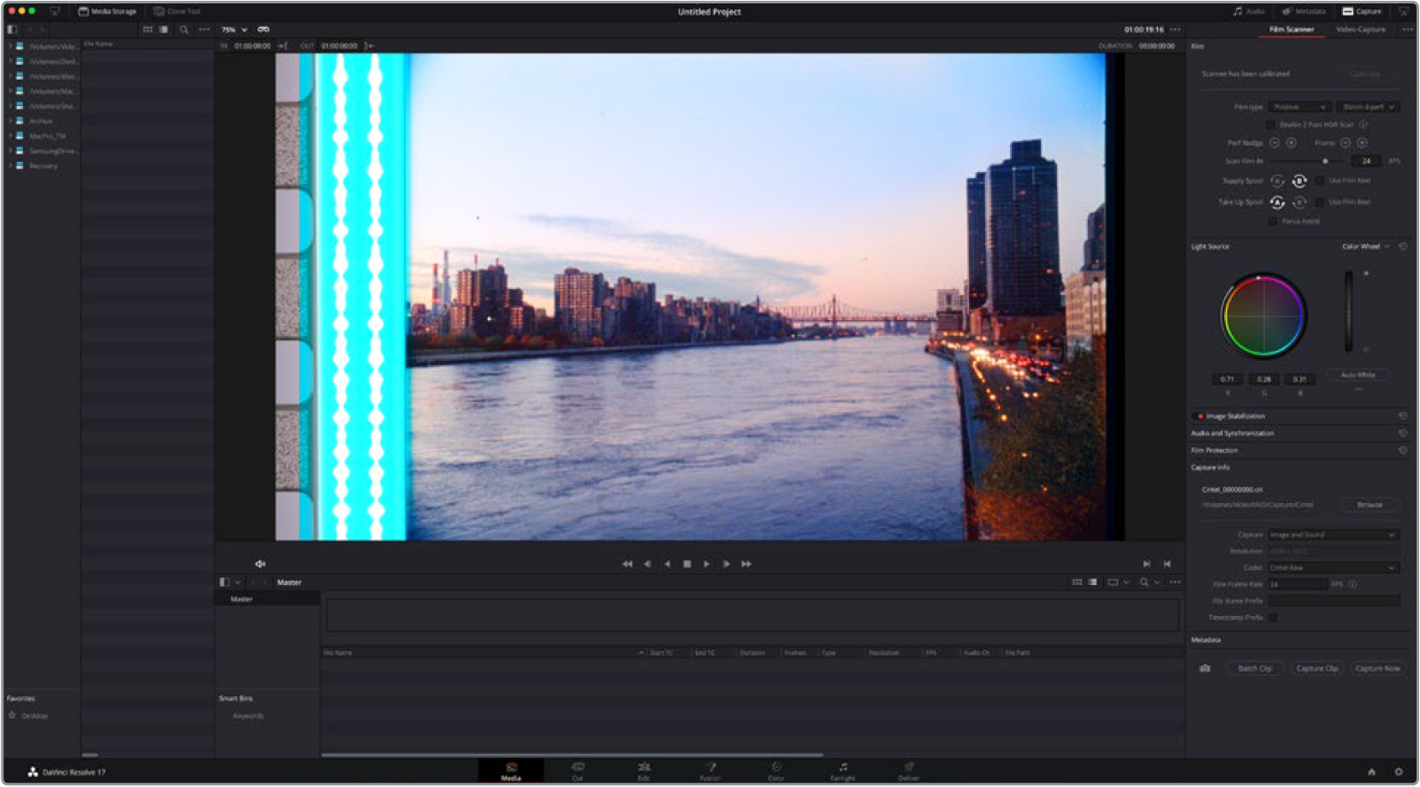Click the Browse button

tap(1369, 505)
